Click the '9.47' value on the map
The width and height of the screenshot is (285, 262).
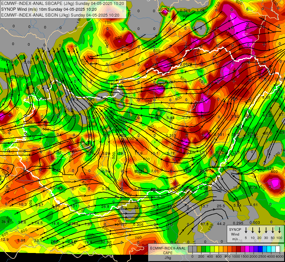click(39, 205)
